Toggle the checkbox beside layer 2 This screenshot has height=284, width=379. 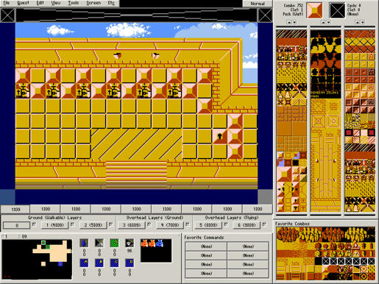click(x=110, y=224)
